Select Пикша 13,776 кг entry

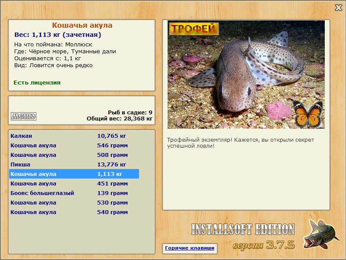click(74, 164)
